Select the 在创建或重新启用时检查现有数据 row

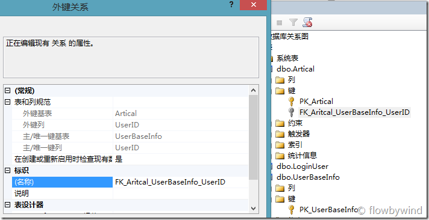tap(130, 159)
